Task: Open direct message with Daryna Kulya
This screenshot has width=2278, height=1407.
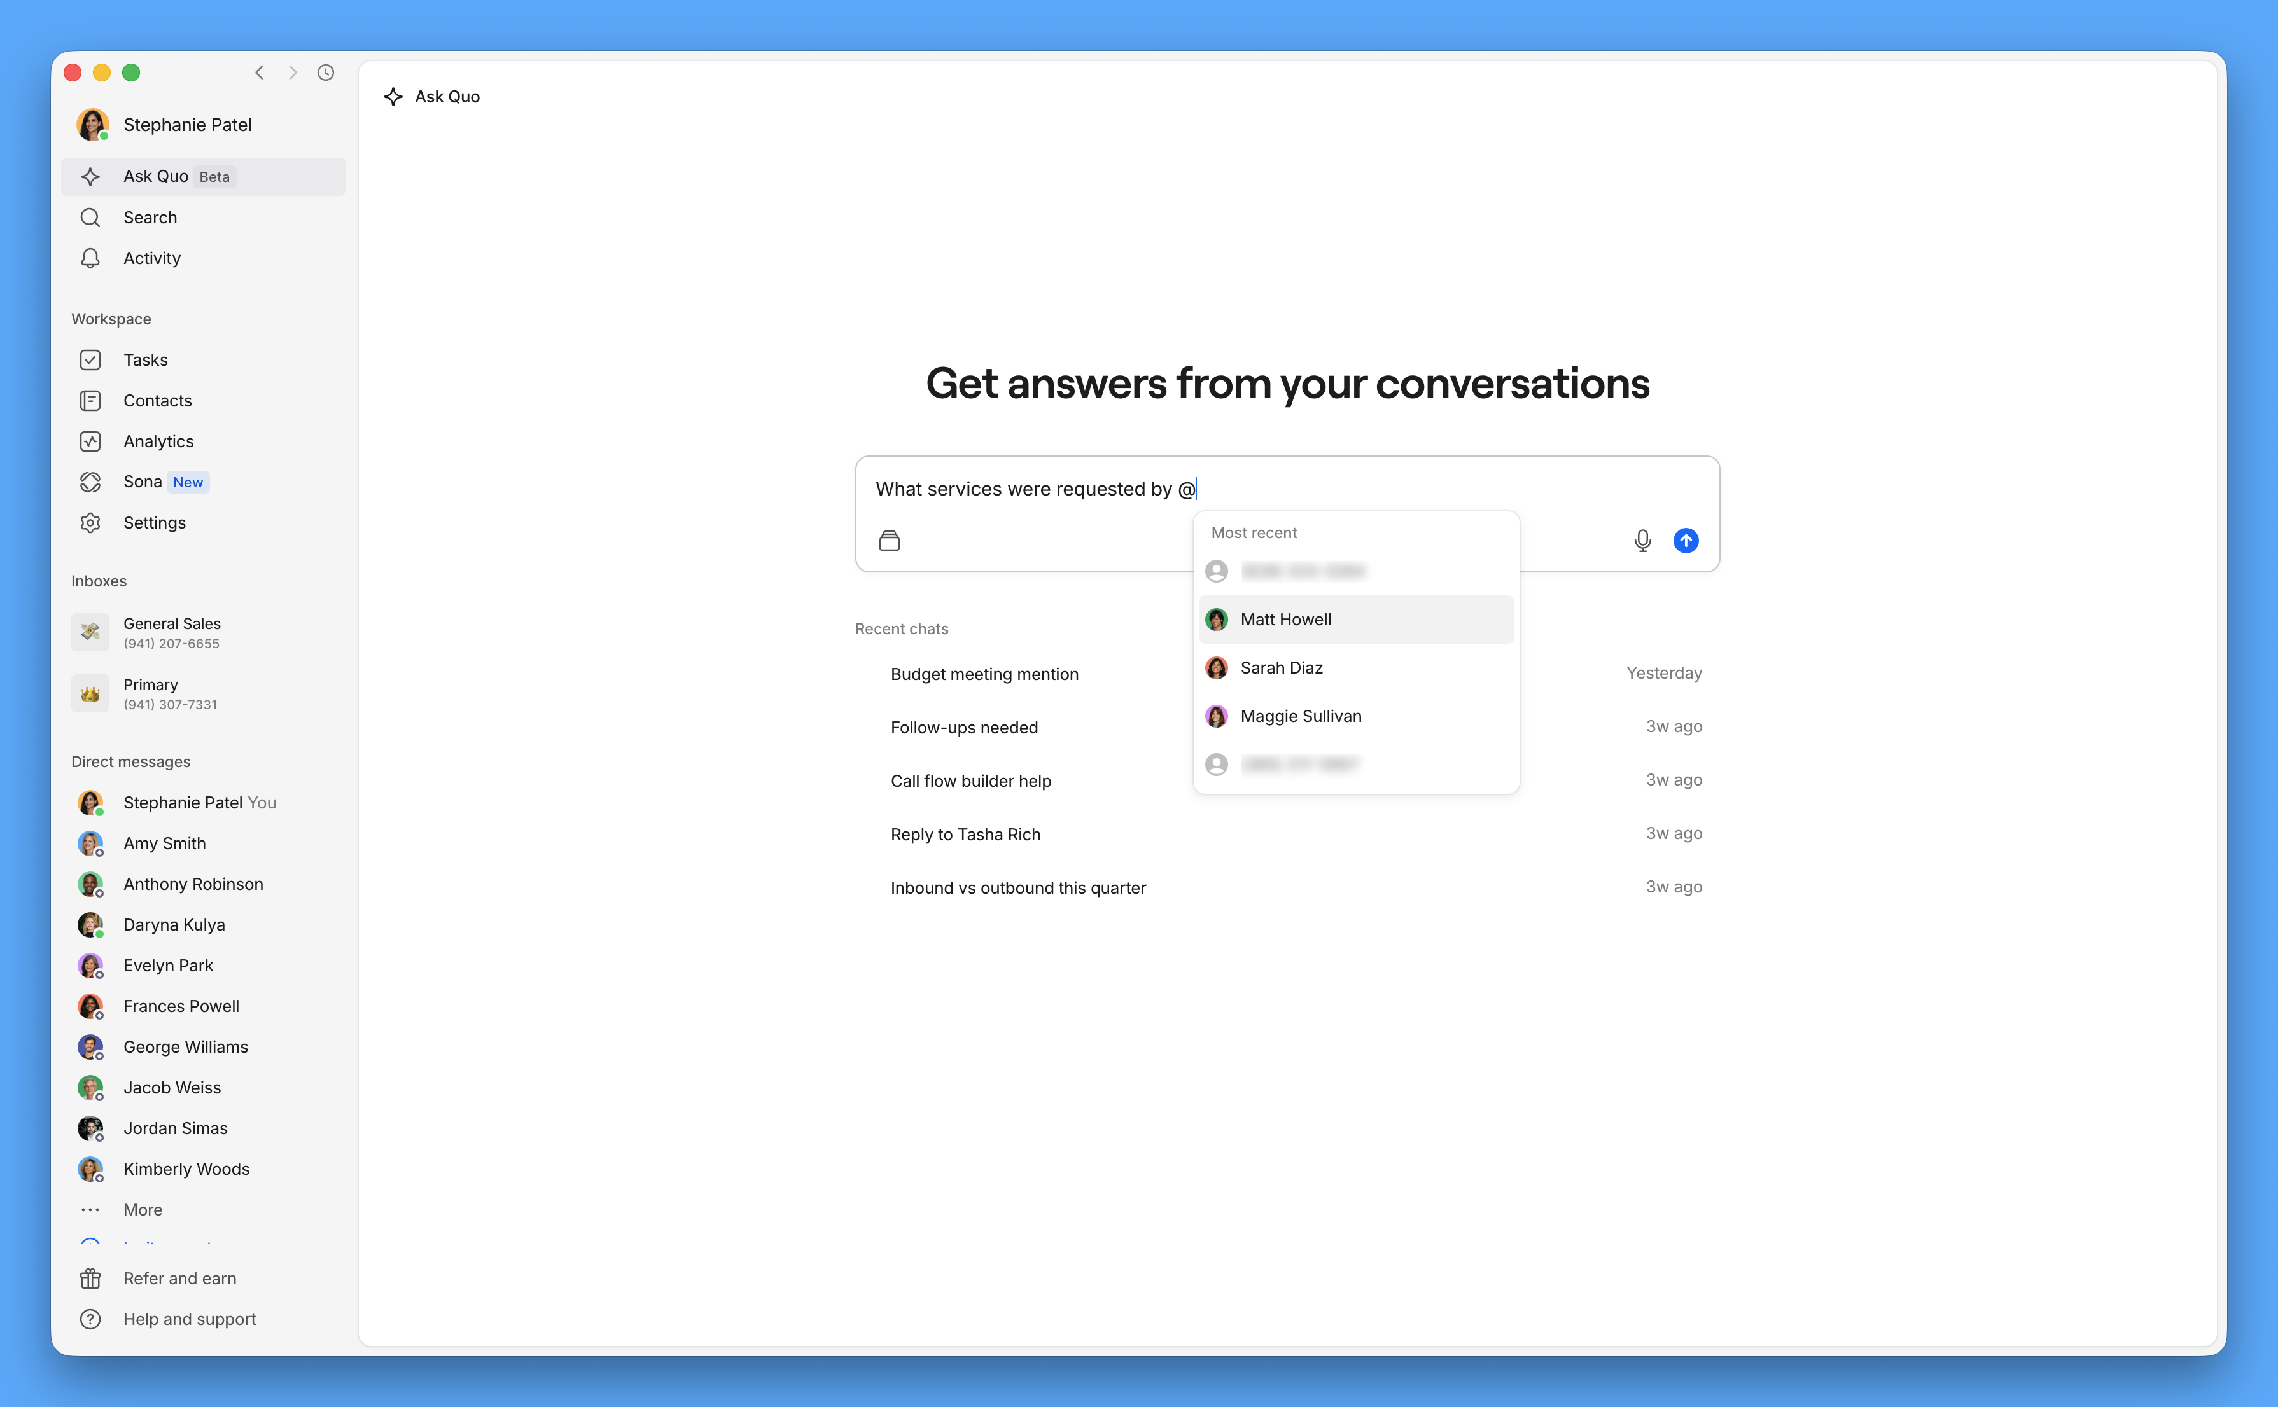Action: 203,925
